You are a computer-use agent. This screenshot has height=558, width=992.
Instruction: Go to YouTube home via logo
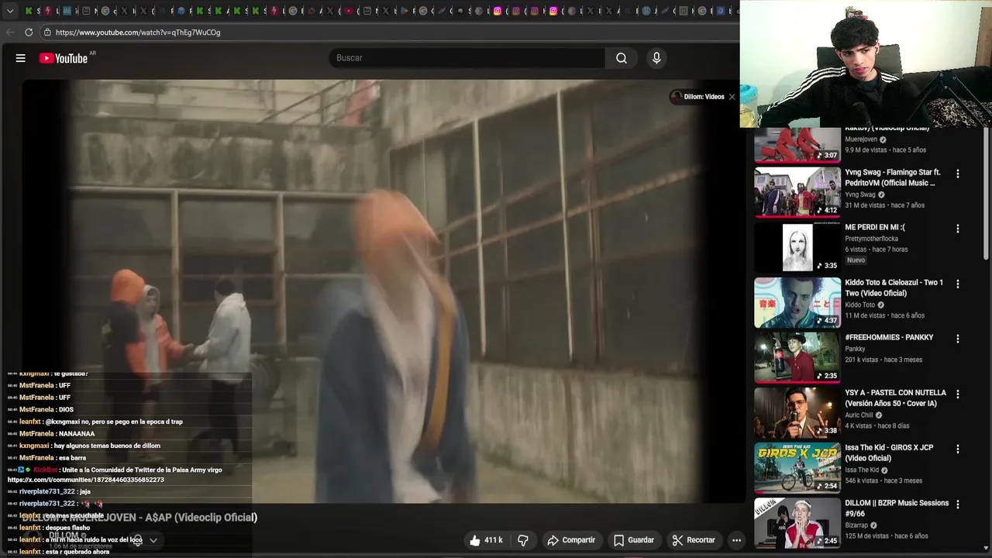pos(64,58)
